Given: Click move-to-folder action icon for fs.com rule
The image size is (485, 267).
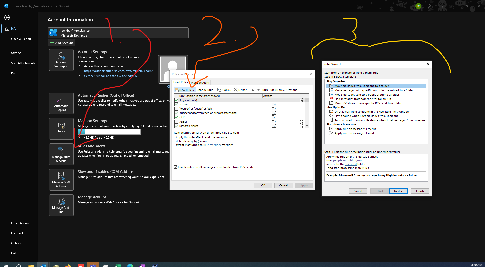Looking at the screenshot, I should (x=274, y=104).
